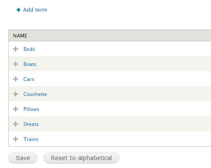This screenshot has height=168, width=211.
Task: Click the drag handle beside Sheets
Action: tap(16, 124)
